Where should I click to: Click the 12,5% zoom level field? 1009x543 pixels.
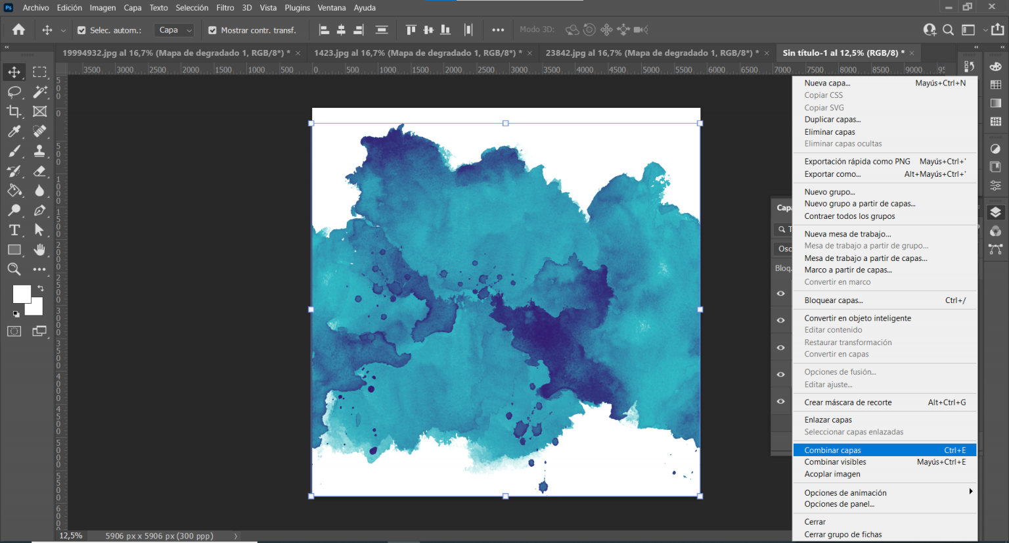click(71, 536)
